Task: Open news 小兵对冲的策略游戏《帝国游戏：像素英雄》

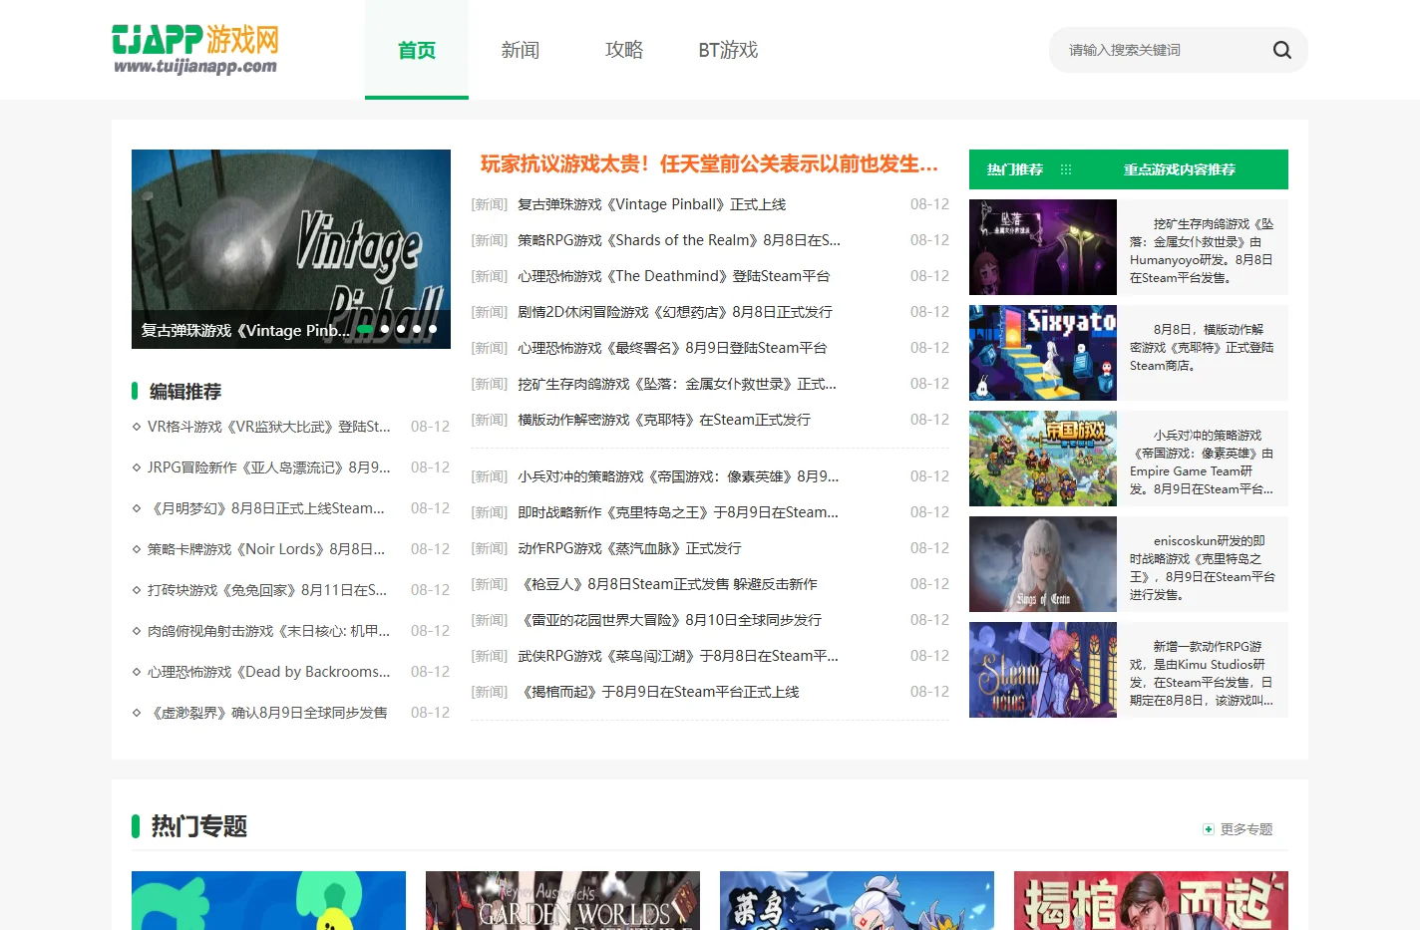Action: [x=678, y=476]
